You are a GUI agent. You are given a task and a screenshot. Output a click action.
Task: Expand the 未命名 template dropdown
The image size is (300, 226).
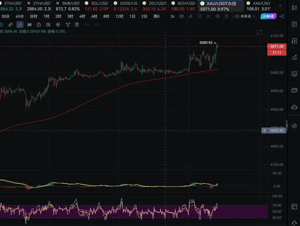(245, 16)
